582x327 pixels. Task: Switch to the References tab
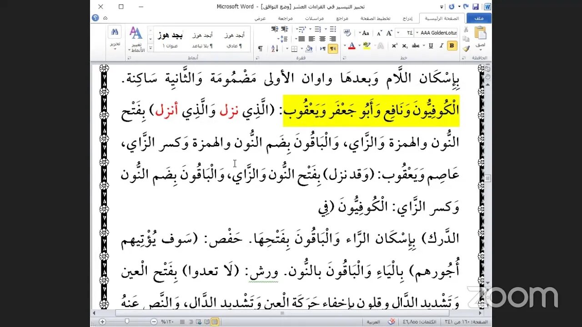pos(342,18)
